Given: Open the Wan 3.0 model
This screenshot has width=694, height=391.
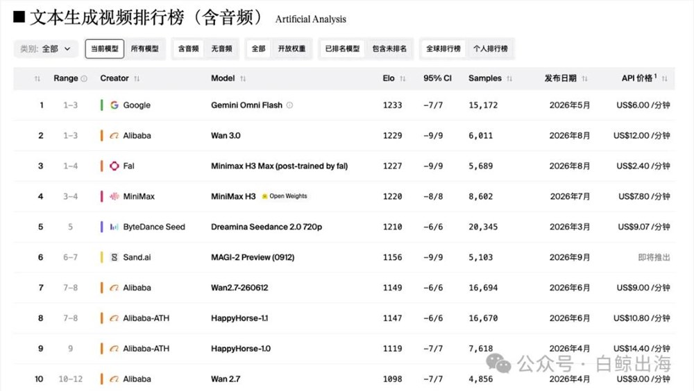Looking at the screenshot, I should (x=226, y=136).
